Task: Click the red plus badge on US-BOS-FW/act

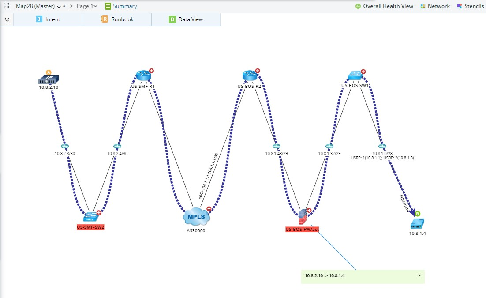Action: (309, 210)
